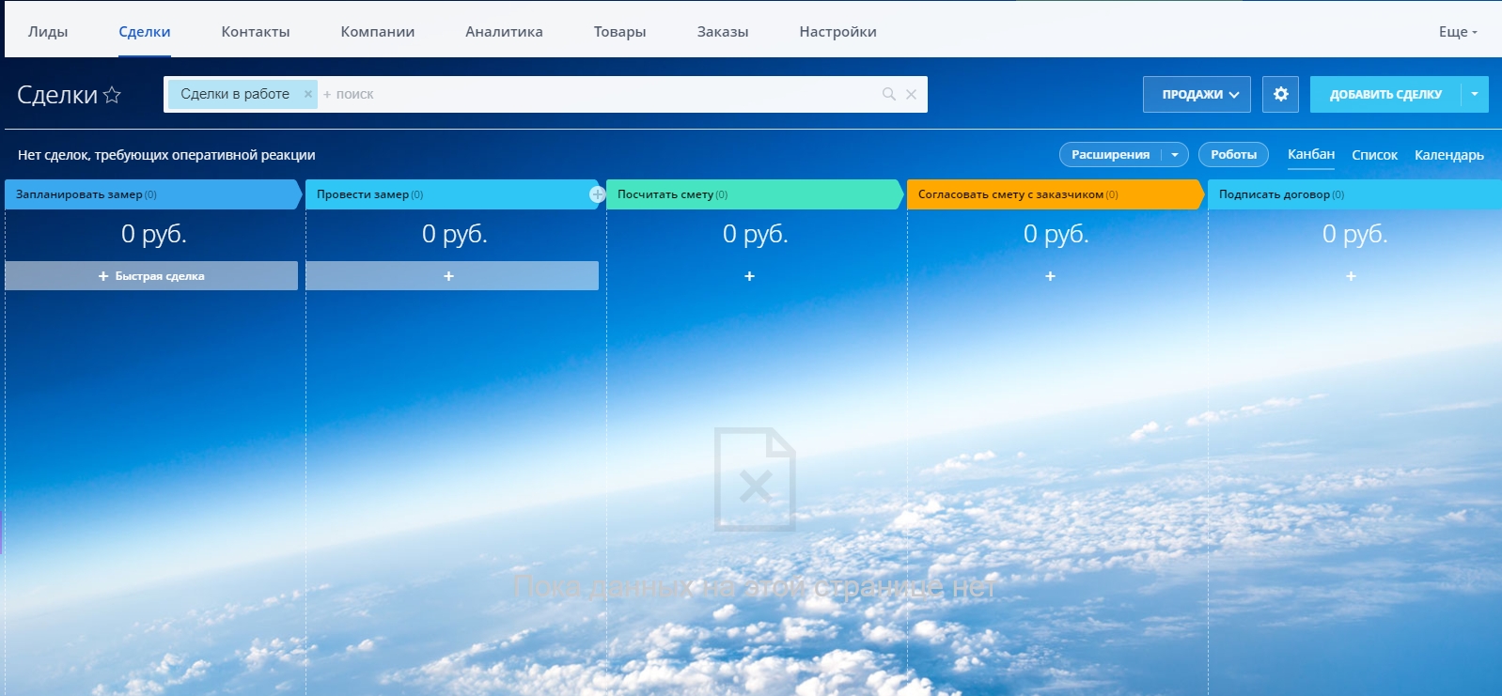Open the Аналитика tab

coord(504,32)
